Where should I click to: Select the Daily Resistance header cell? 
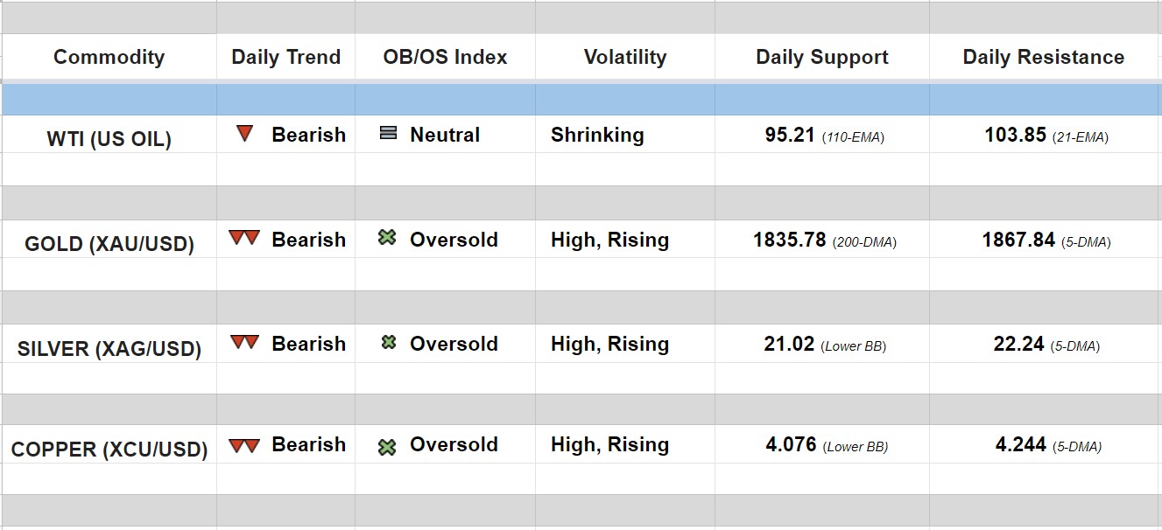[x=1043, y=58]
